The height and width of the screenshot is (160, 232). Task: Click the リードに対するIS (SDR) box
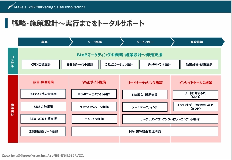[x=195, y=95]
